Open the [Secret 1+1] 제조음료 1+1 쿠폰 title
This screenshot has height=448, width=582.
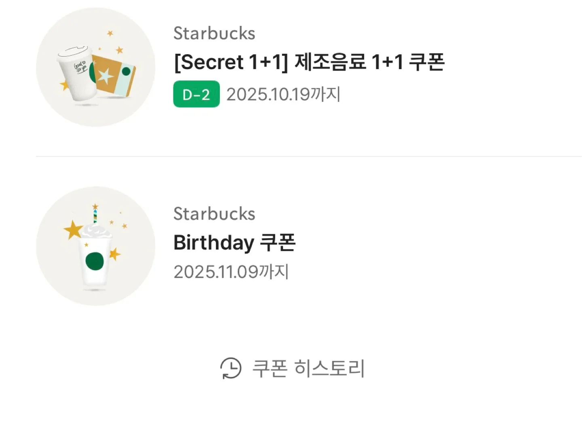point(309,62)
